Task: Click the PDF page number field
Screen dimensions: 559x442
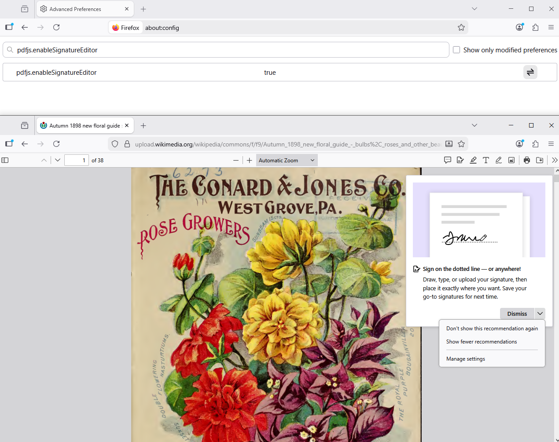Action: point(76,161)
